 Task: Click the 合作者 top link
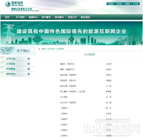[x=136, y=4]
